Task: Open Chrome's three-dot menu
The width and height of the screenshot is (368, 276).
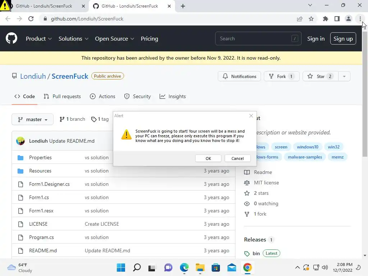Action: tap(360, 19)
